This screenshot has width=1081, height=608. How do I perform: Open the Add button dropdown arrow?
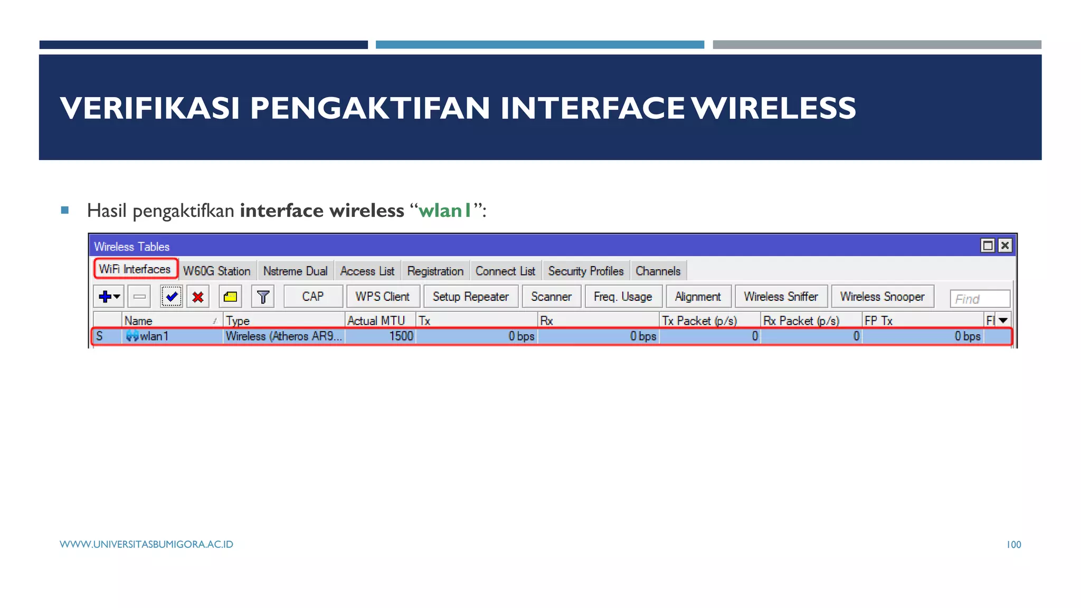pyautogui.click(x=117, y=297)
